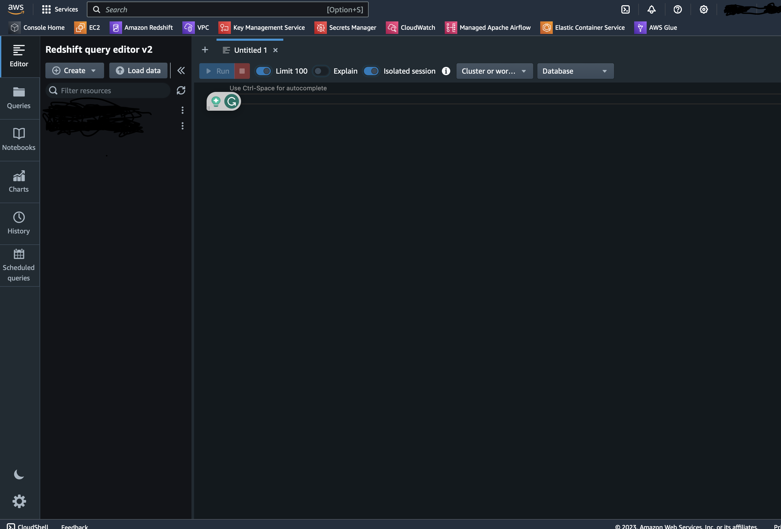The height and width of the screenshot is (529, 781).
Task: Open the Charts panel
Action: click(19, 181)
